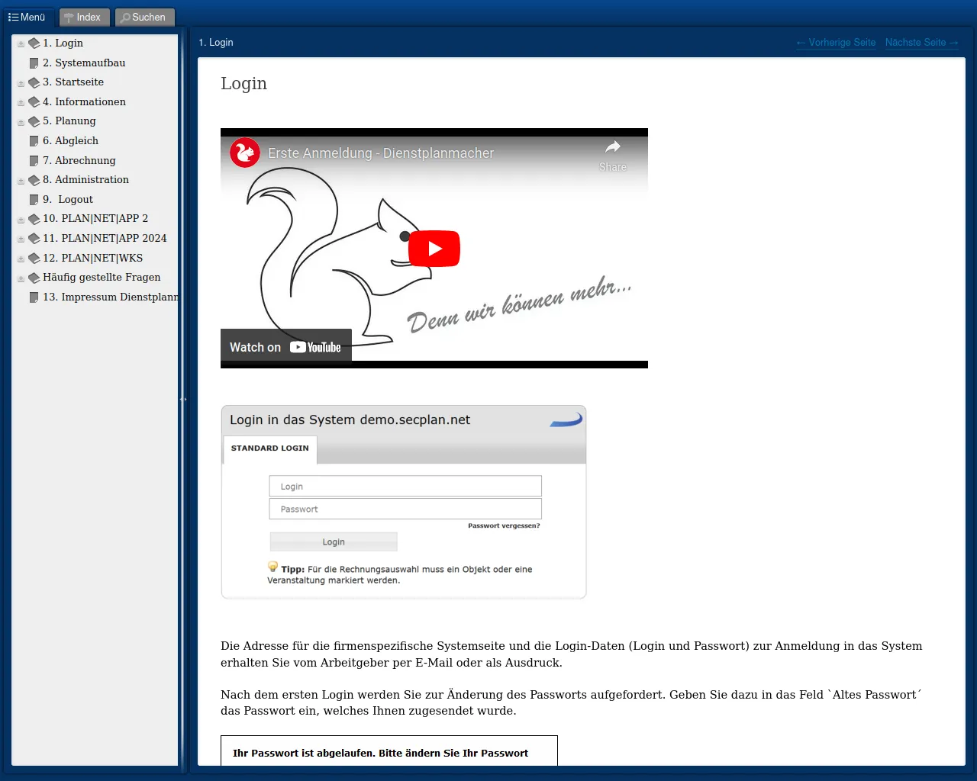Click the book icon beside Häufig gestellte Fragen
This screenshot has height=781, width=977.
[34, 278]
